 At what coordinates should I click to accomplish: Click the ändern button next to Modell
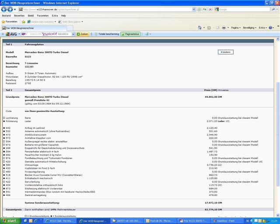pos(226,52)
